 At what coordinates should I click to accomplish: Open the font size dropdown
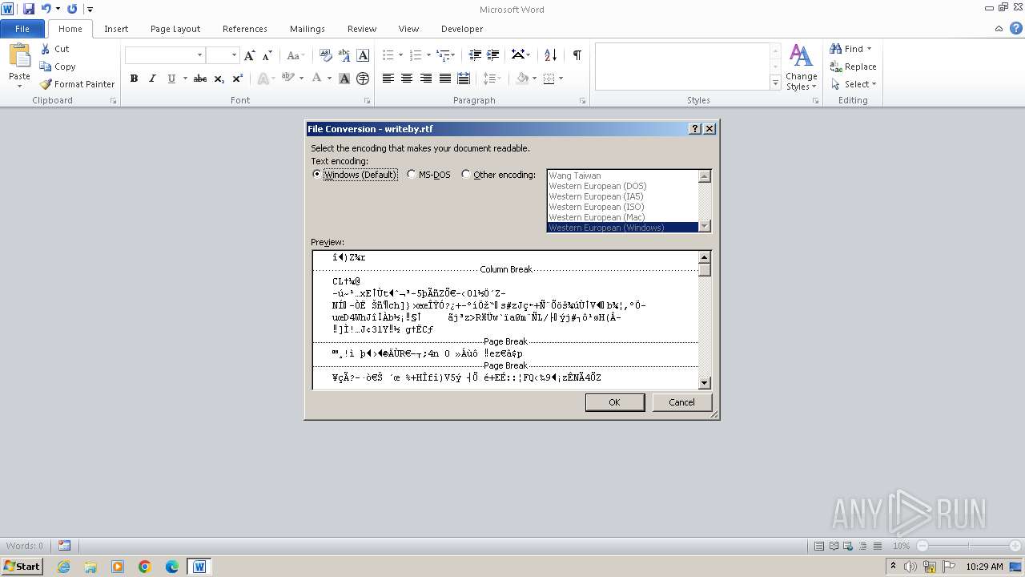coord(234,55)
